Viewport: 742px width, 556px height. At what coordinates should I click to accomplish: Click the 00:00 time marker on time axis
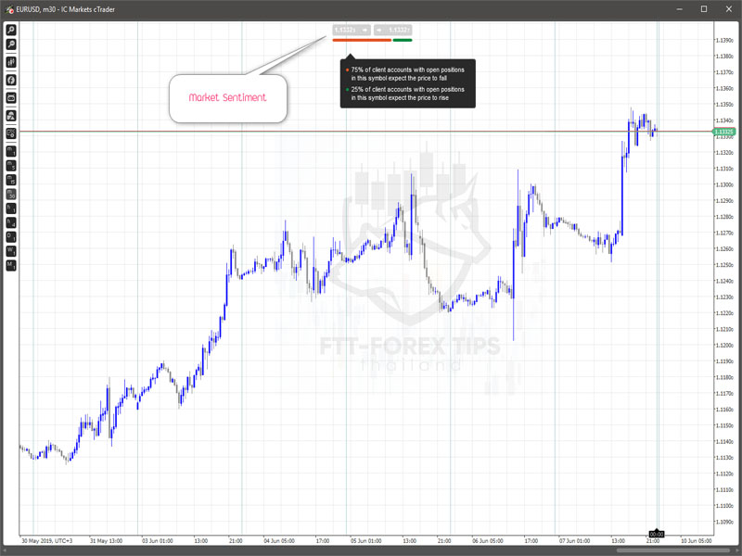pos(657,535)
